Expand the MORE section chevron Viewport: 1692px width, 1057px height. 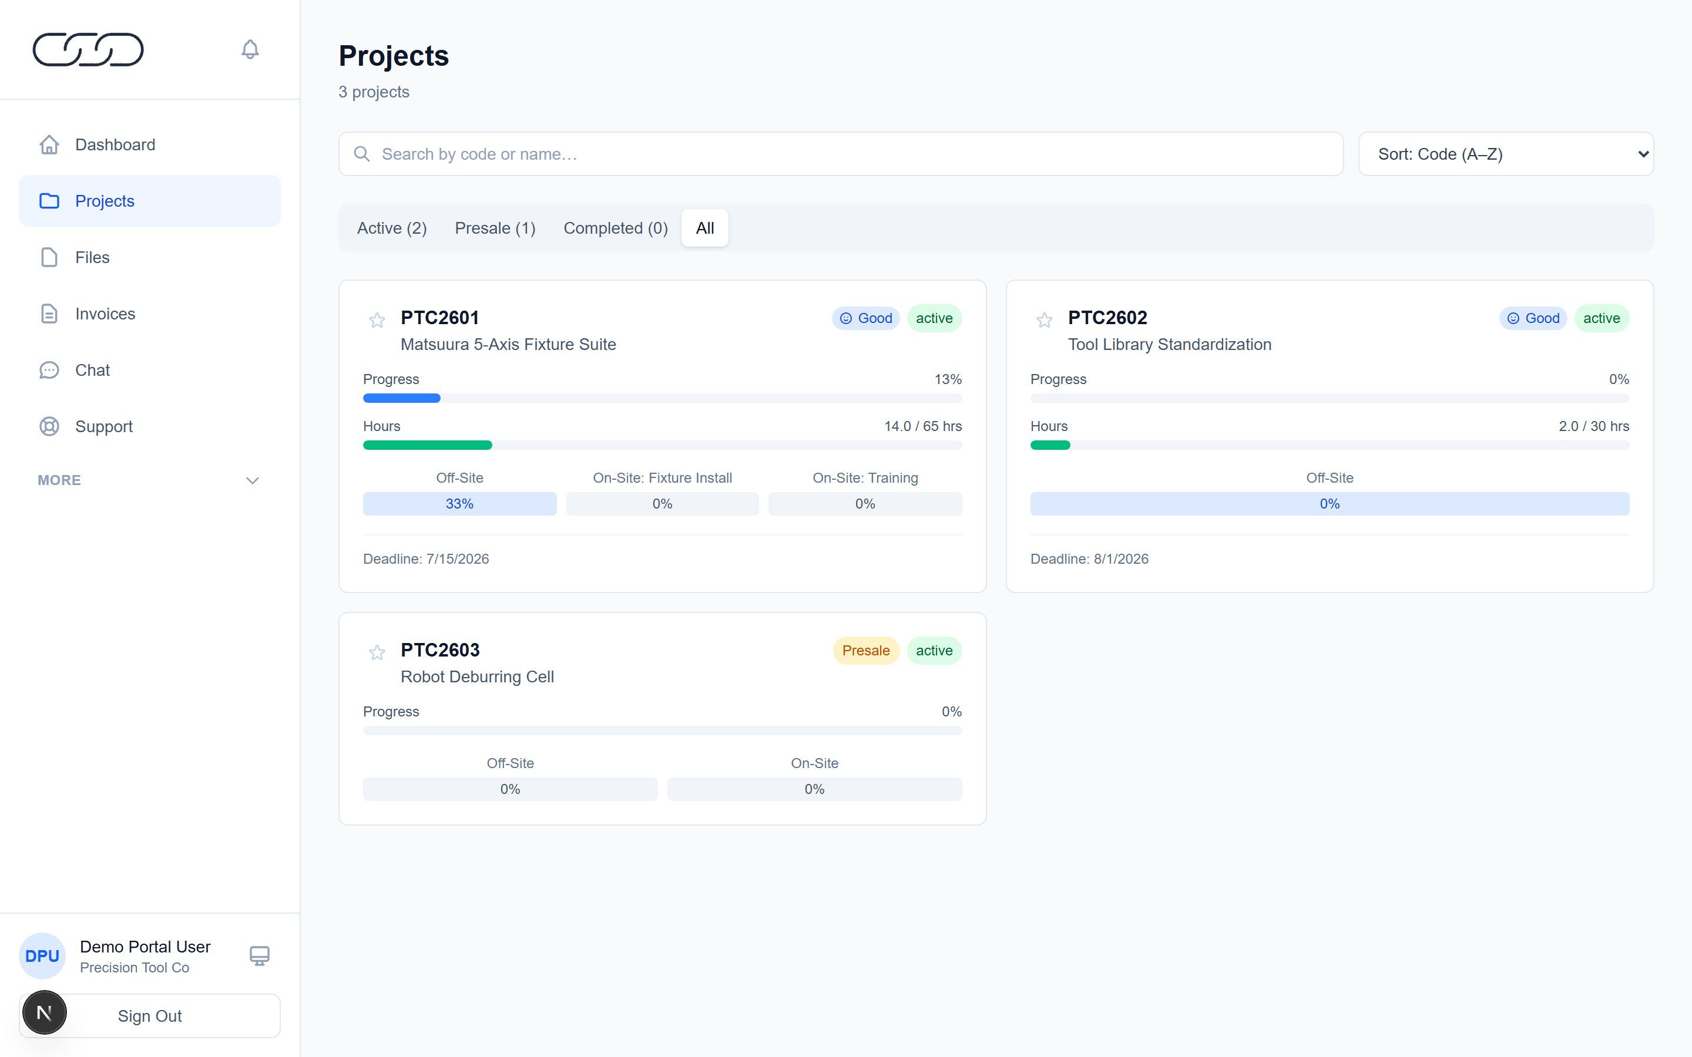pyautogui.click(x=253, y=480)
